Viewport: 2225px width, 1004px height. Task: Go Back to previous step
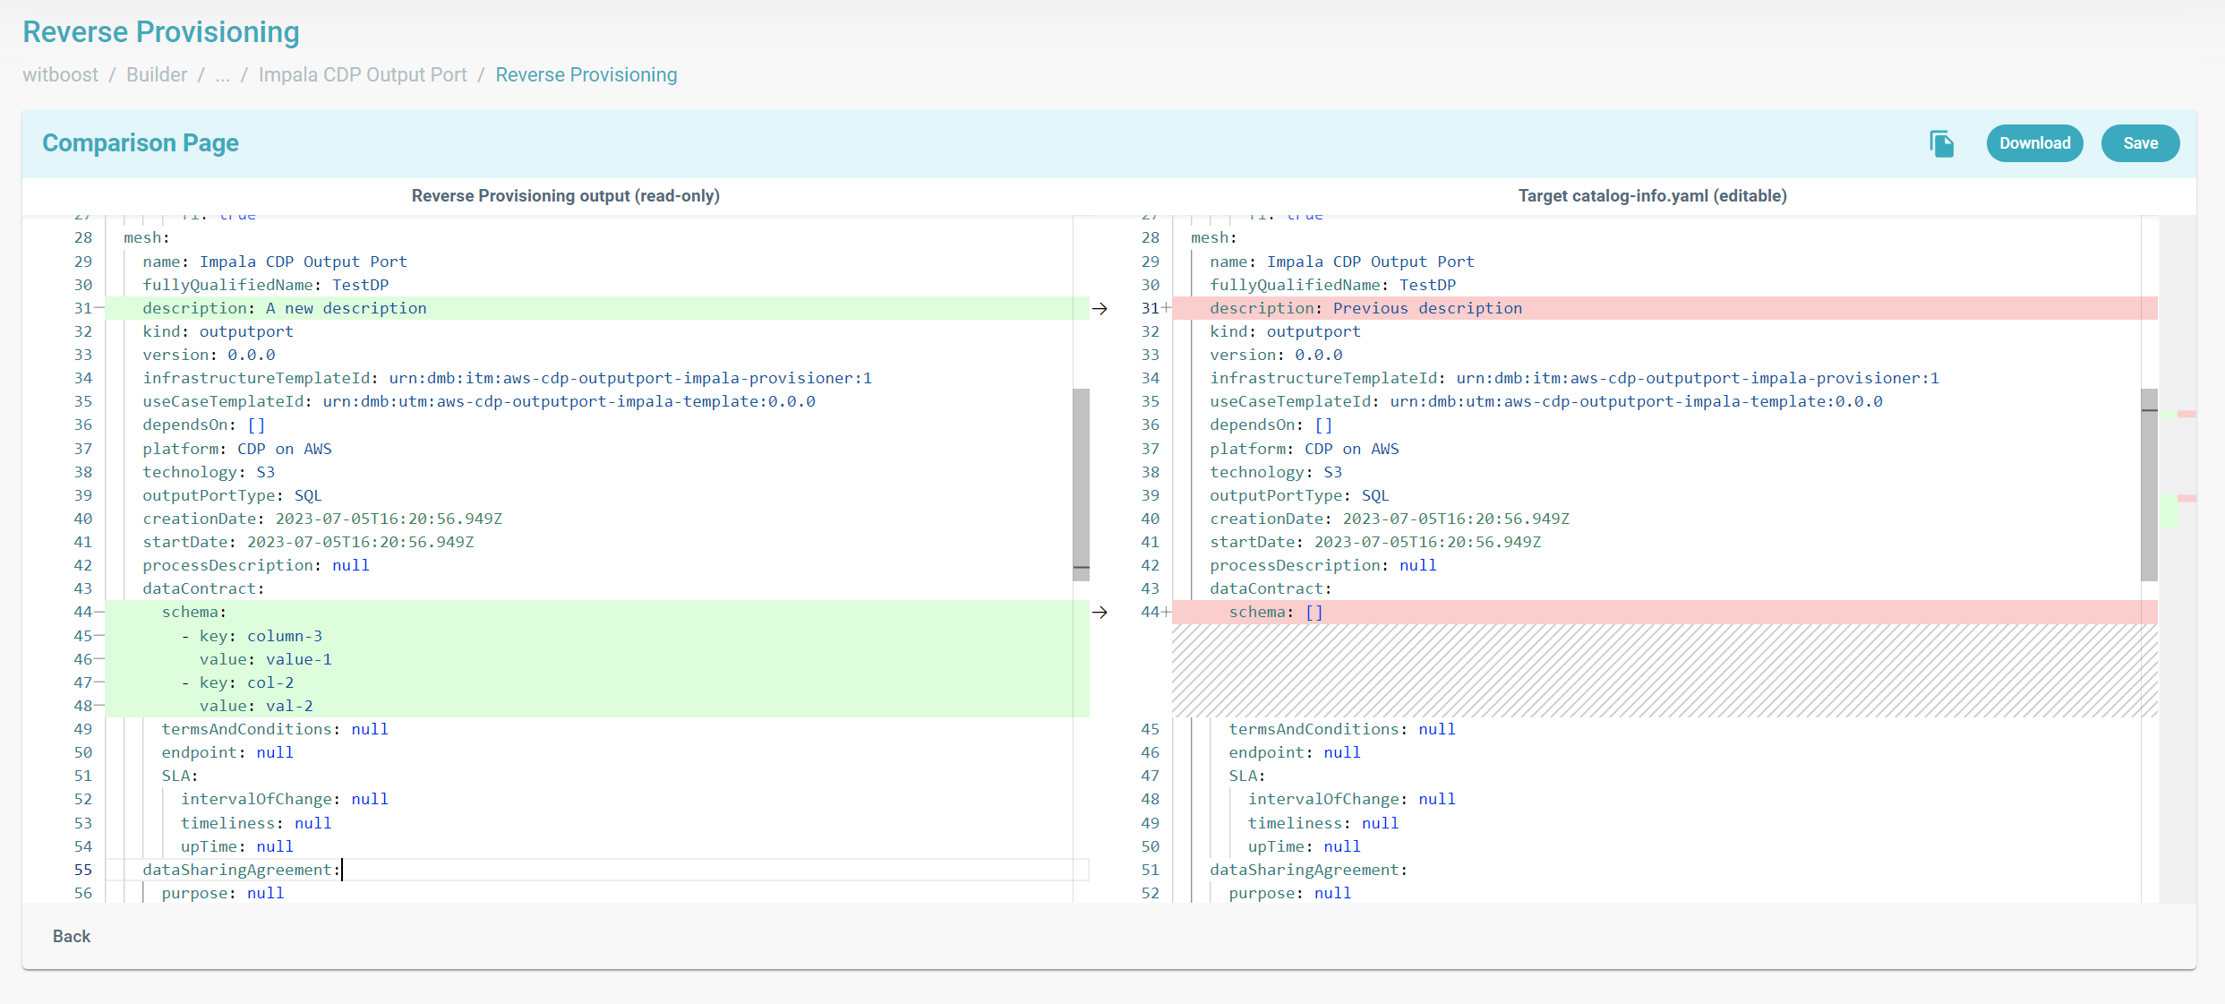[72, 936]
